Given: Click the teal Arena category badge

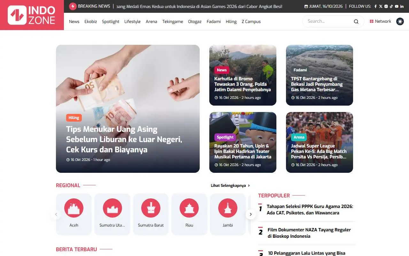Looking at the screenshot, I should [299, 137].
